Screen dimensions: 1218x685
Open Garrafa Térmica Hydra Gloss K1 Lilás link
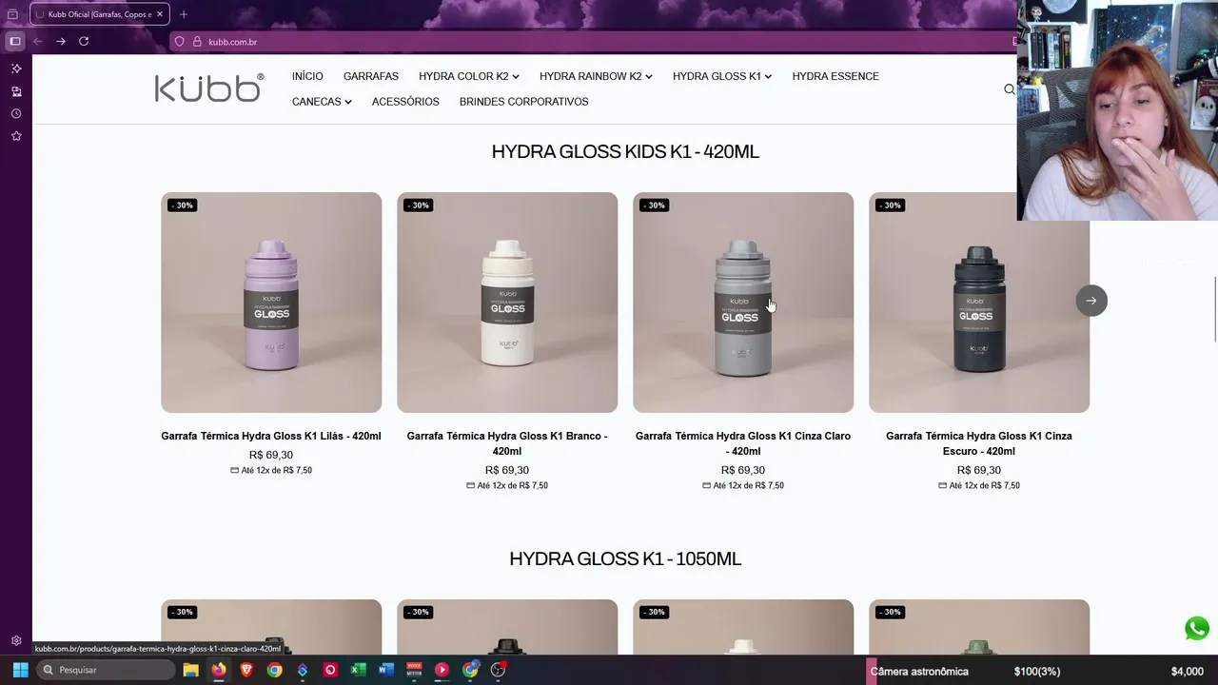[271, 436]
